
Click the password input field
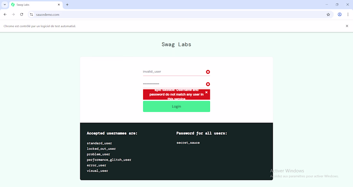click(176, 84)
